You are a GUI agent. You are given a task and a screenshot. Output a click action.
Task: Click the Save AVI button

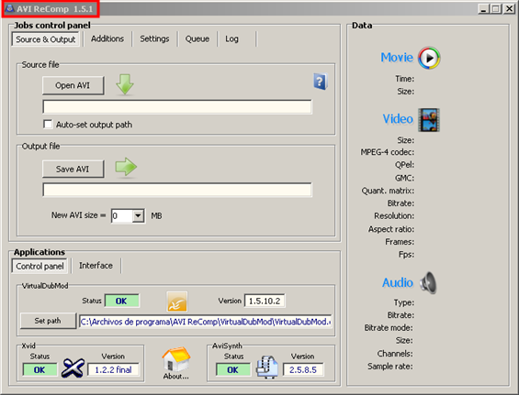point(73,170)
